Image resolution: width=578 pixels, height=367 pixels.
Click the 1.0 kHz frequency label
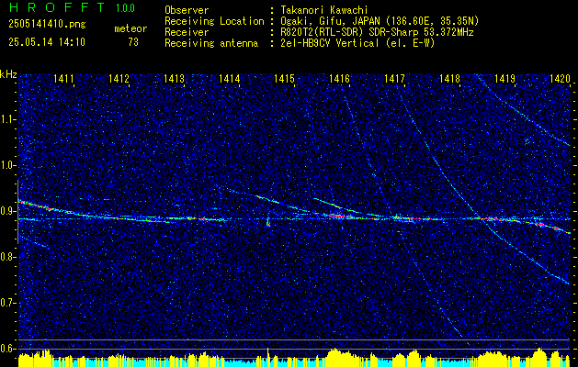coord(8,166)
